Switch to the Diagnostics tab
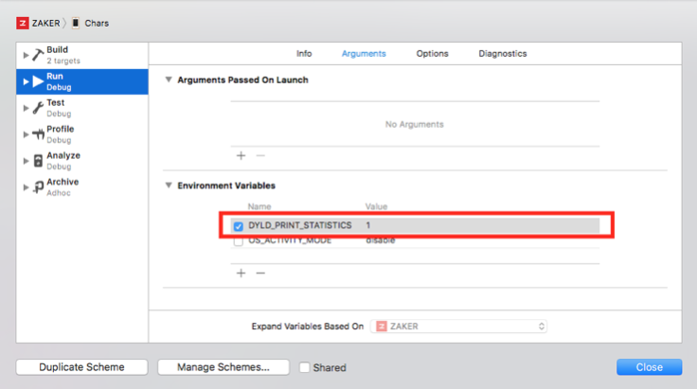 point(503,54)
